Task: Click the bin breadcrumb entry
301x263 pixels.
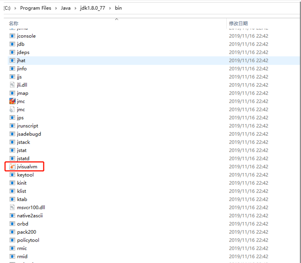Action: tap(118, 8)
